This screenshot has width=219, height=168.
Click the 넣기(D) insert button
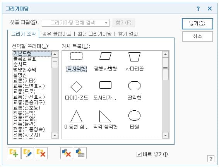197,24
